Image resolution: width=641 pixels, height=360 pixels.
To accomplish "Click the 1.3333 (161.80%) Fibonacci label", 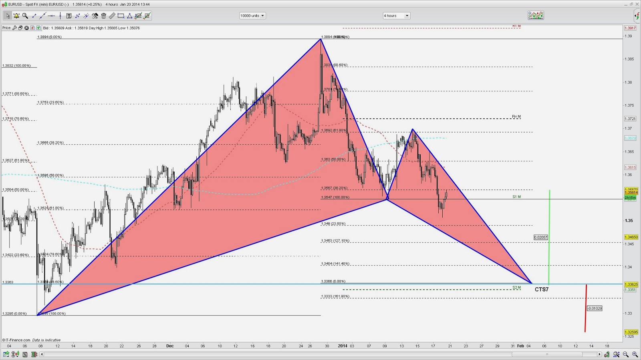I will pos(335,296).
